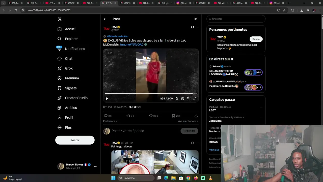323x182 pixels.
Task: Open the weather widget on taskbar
Action: pyautogui.click(x=13, y=178)
